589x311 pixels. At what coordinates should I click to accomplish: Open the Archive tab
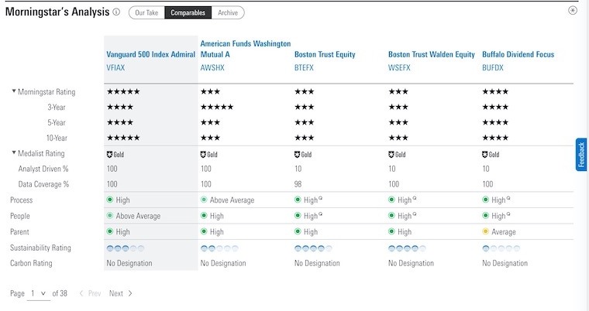click(227, 12)
